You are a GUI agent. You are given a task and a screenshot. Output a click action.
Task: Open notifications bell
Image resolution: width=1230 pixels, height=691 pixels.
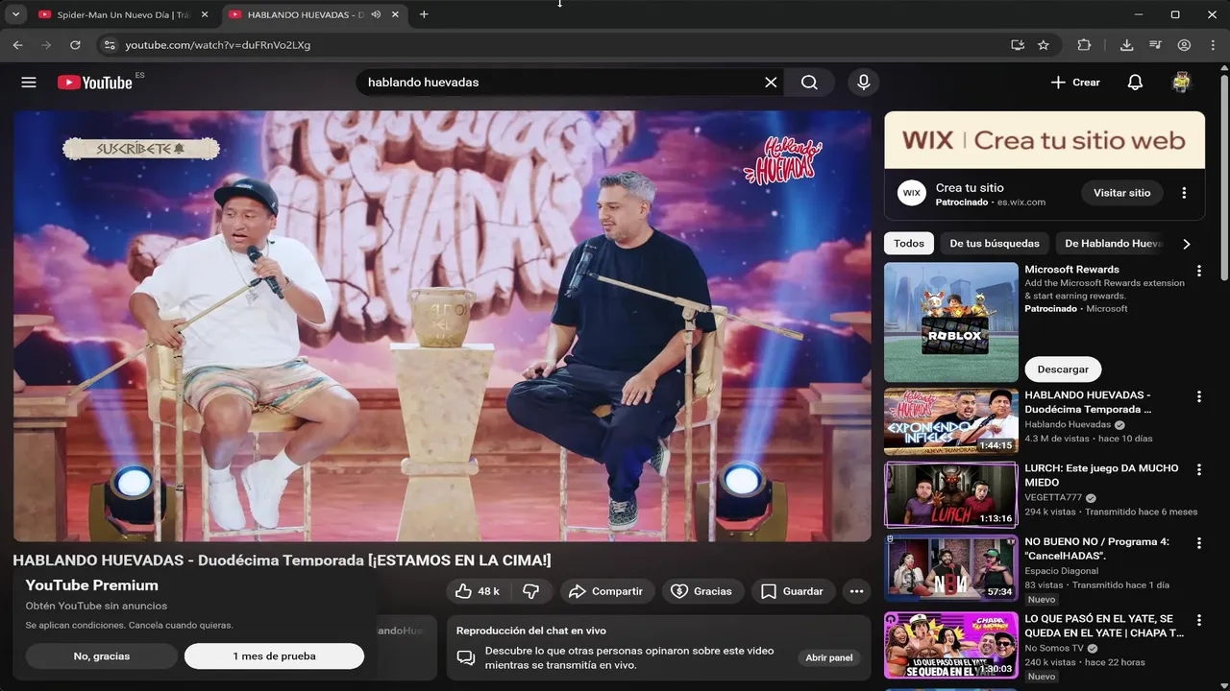(x=1135, y=83)
